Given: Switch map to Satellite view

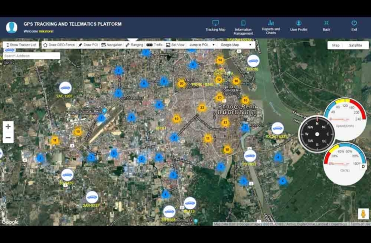Looking at the screenshot, I should coord(355,46).
